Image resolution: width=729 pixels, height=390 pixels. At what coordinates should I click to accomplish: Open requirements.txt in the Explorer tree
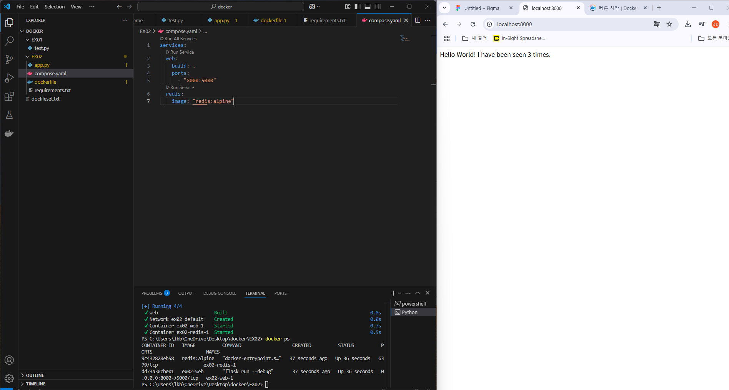click(76, 90)
